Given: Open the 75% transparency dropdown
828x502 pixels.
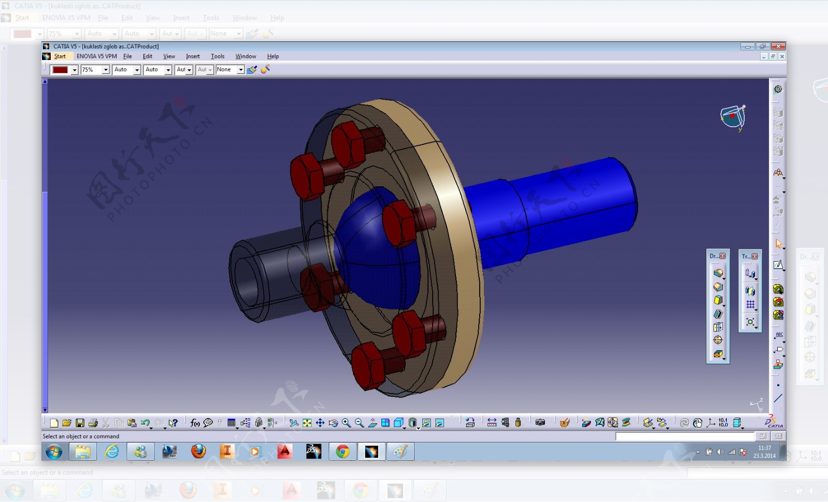Looking at the screenshot, I should [x=106, y=70].
